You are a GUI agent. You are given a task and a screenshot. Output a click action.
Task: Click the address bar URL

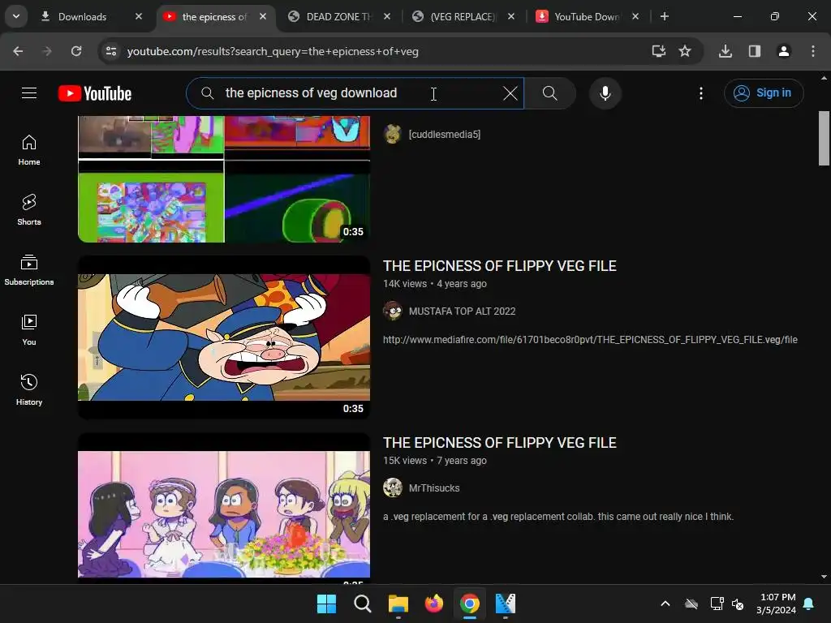[273, 51]
